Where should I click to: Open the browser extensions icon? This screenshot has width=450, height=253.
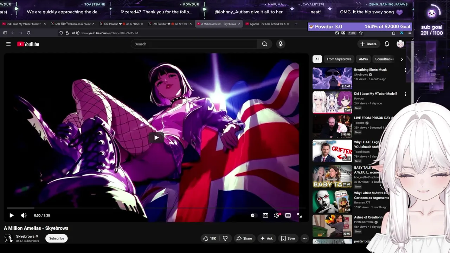[393, 33]
